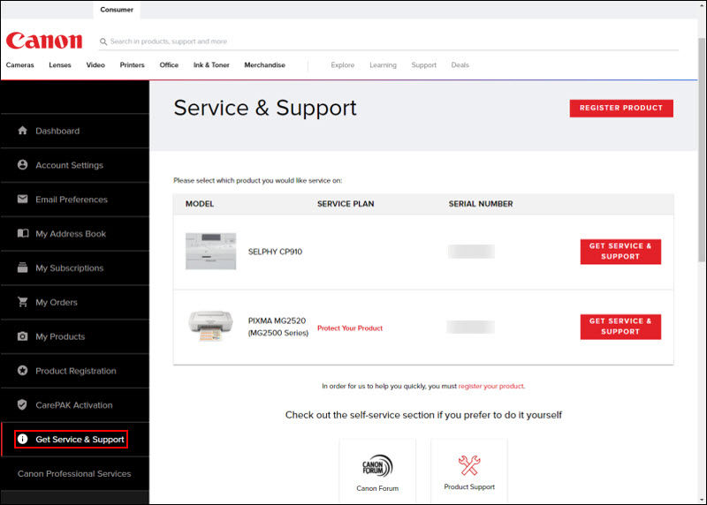Screen dimensions: 707x505
Task: Get service for the SELPHY CP910
Action: tap(620, 252)
